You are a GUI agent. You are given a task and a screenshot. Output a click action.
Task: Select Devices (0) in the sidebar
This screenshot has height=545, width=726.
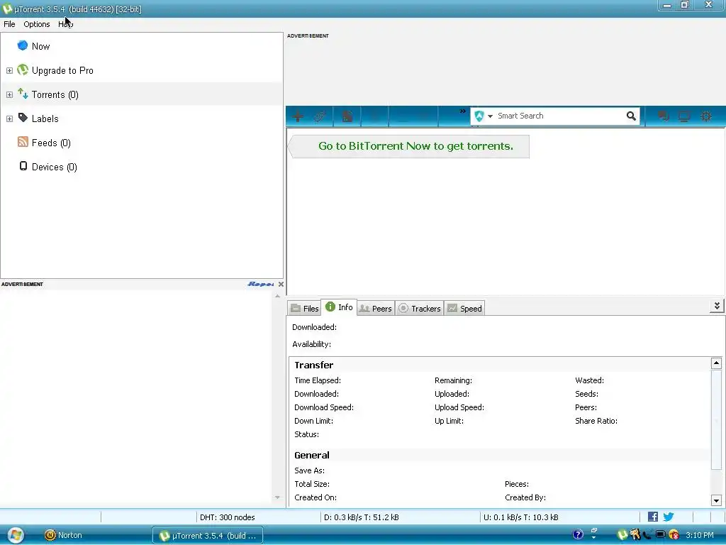[x=54, y=167]
